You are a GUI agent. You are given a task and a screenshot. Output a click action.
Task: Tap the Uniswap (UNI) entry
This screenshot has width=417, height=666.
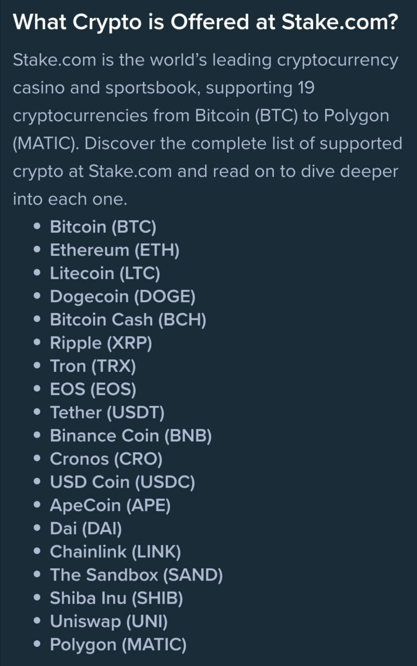click(109, 621)
